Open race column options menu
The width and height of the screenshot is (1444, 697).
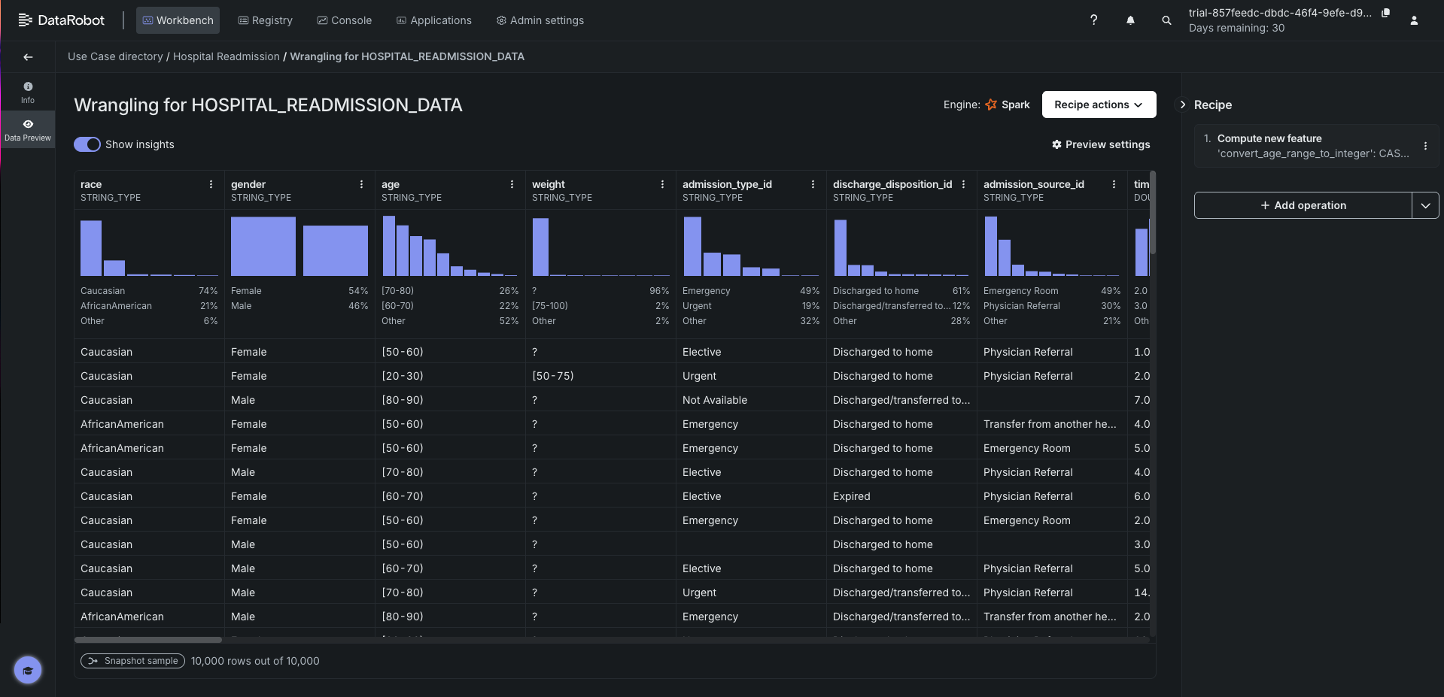[211, 184]
